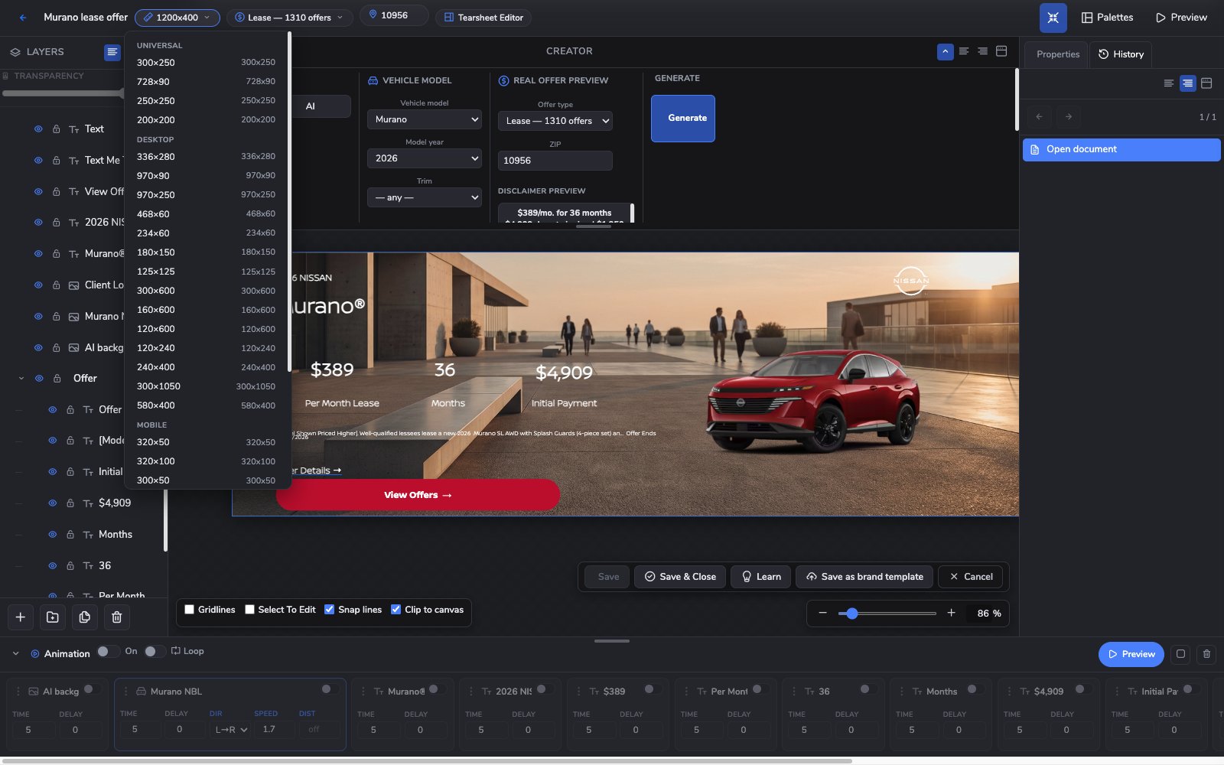
Task: Click lock icon on Offer group
Action: [x=57, y=379]
